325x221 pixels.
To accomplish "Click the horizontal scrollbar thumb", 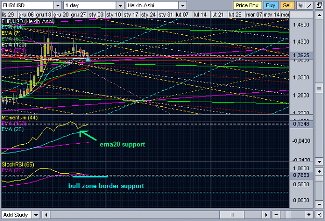I will click(232, 215).
